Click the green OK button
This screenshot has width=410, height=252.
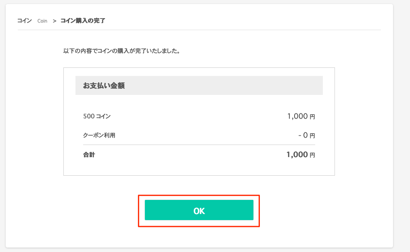pyautogui.click(x=199, y=210)
